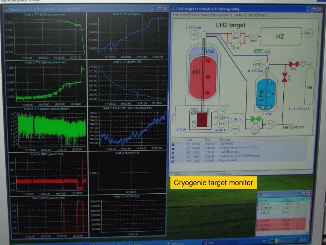This screenshot has height=245, width=326.
Task: Click the blue LHe dewar vessel
Action: pos(266,94)
